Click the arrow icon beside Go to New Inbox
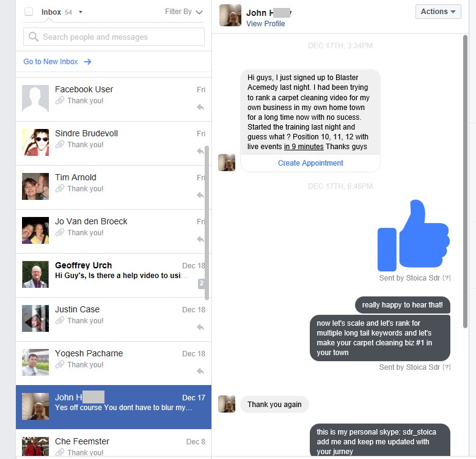Screen dimensions: 476x459 pyautogui.click(x=87, y=62)
